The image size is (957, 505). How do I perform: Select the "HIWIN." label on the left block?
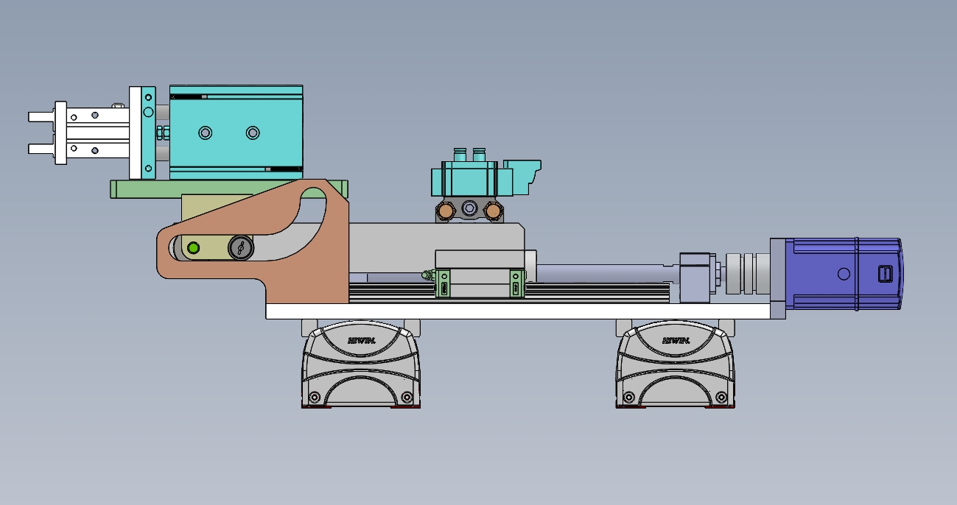coord(362,340)
